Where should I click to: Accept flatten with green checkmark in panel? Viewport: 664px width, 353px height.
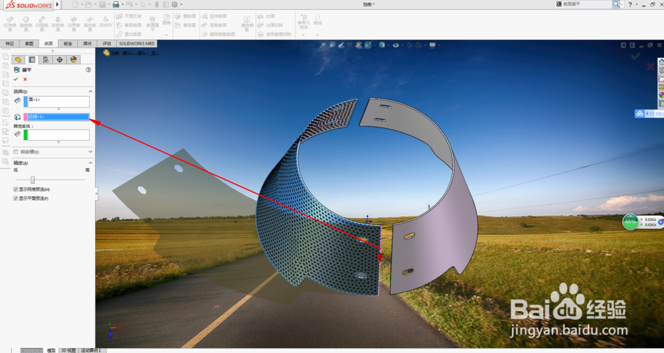(16, 79)
